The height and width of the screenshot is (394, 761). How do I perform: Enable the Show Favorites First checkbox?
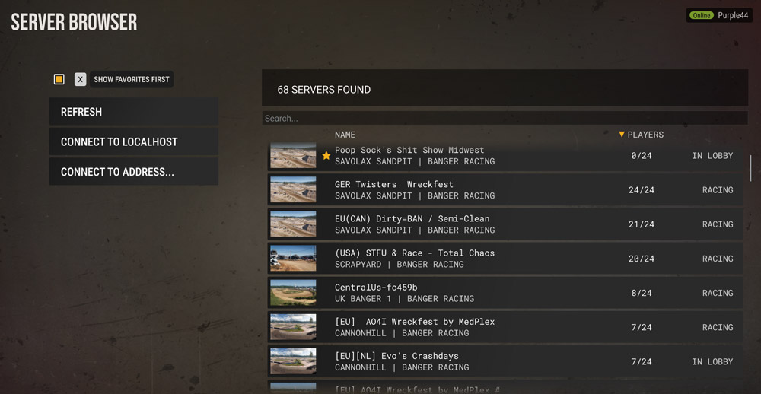59,79
